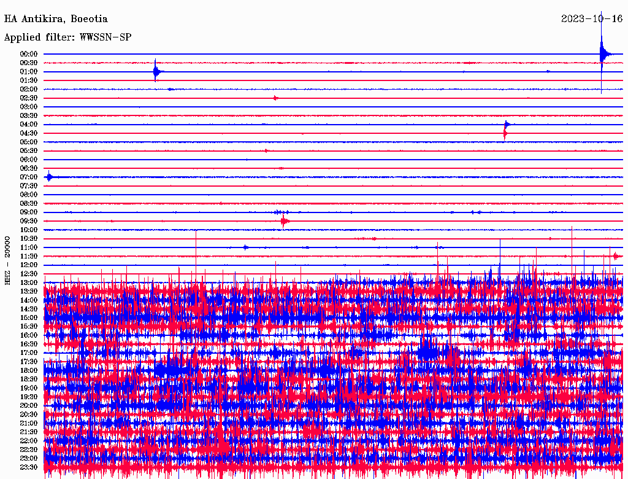628x479 pixels.
Task: Select the 23:30 time label
Action: [x=29, y=467]
